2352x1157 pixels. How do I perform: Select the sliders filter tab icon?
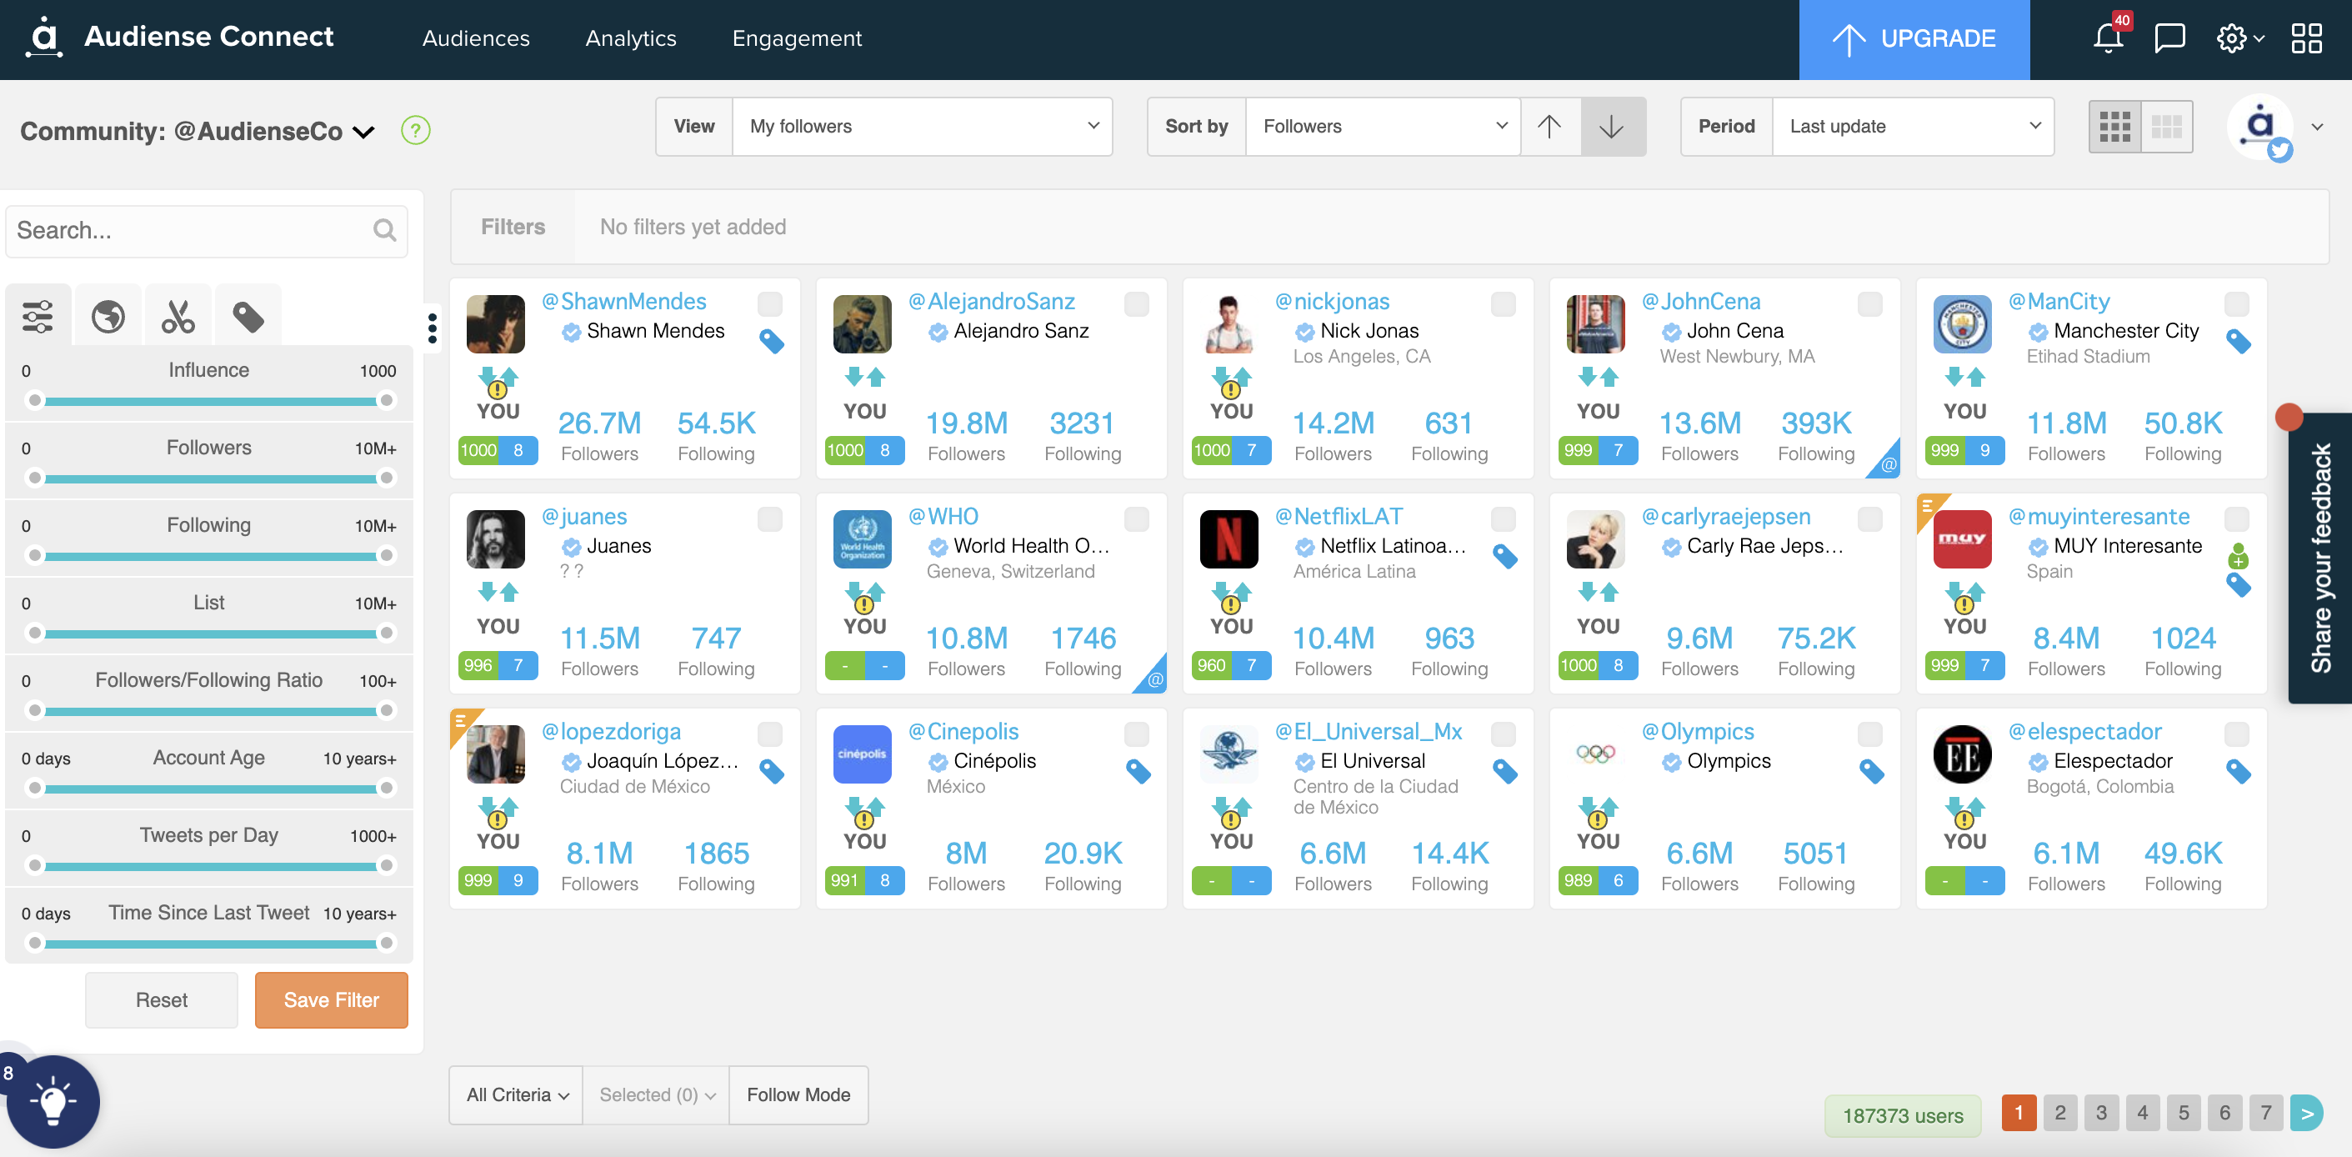38,316
